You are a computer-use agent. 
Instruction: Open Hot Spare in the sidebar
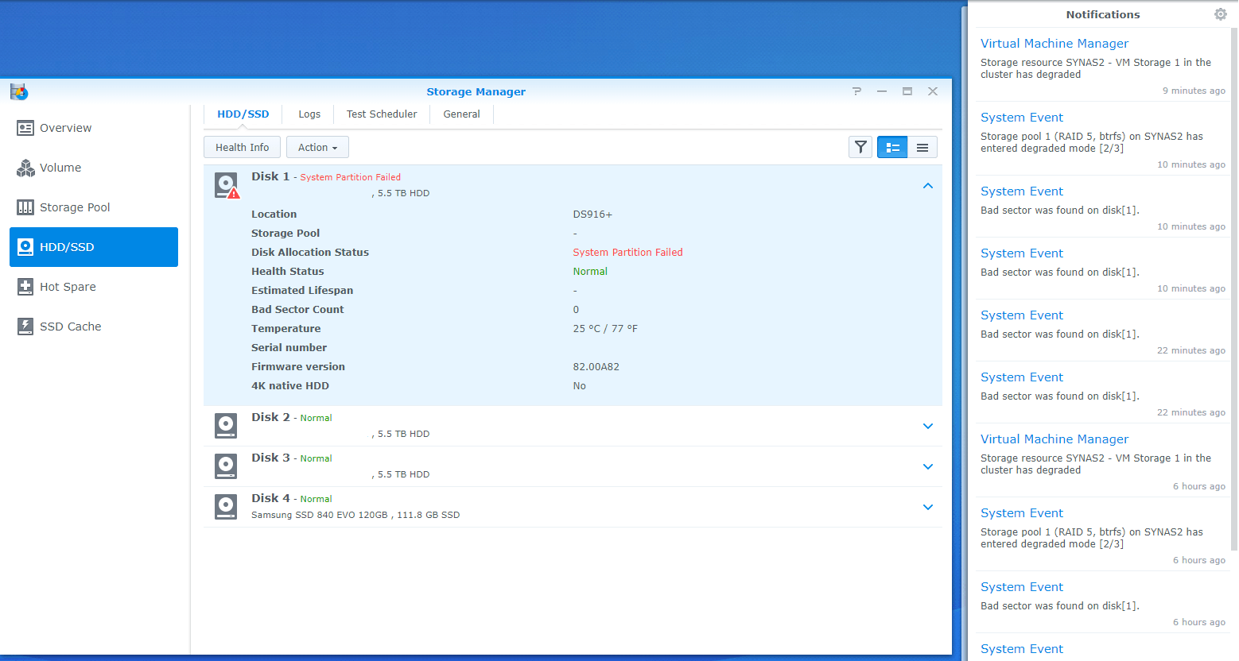pos(94,287)
